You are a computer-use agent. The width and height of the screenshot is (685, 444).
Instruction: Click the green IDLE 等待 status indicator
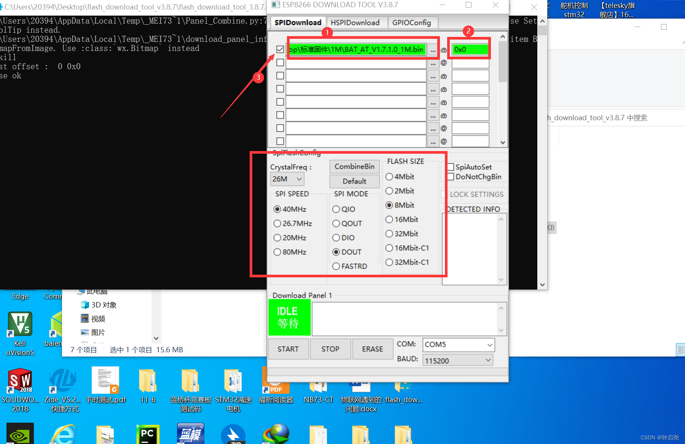point(289,317)
